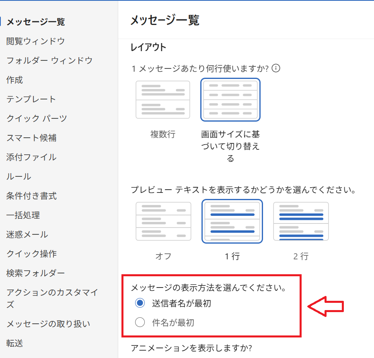
Task: Click the 2 行 label text
Action: pyautogui.click(x=301, y=256)
